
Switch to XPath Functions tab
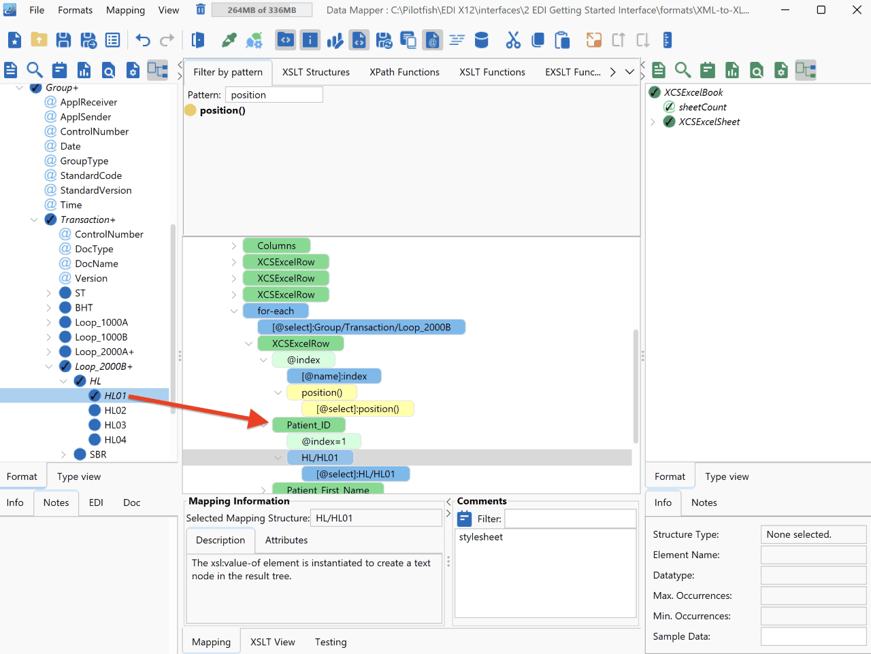pyautogui.click(x=404, y=71)
